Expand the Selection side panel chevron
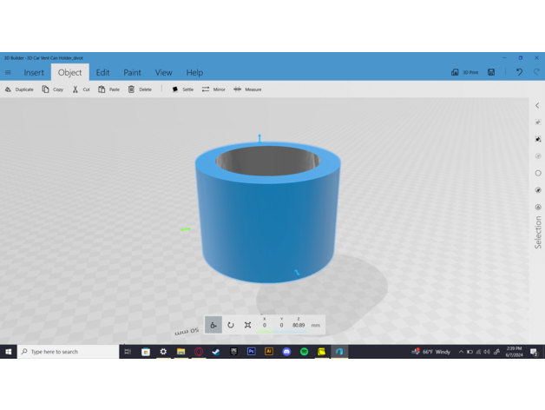Screen dimensions: 545x410 coord(537,106)
